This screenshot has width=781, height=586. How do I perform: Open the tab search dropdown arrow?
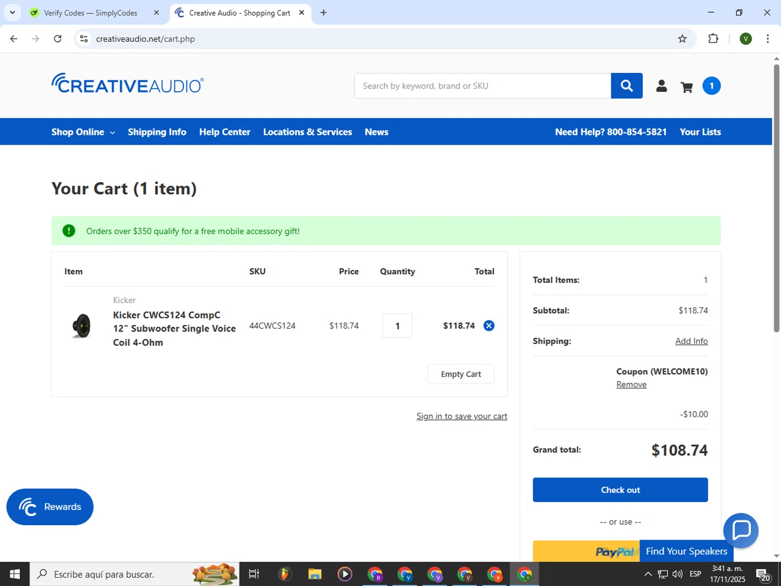pyautogui.click(x=12, y=13)
